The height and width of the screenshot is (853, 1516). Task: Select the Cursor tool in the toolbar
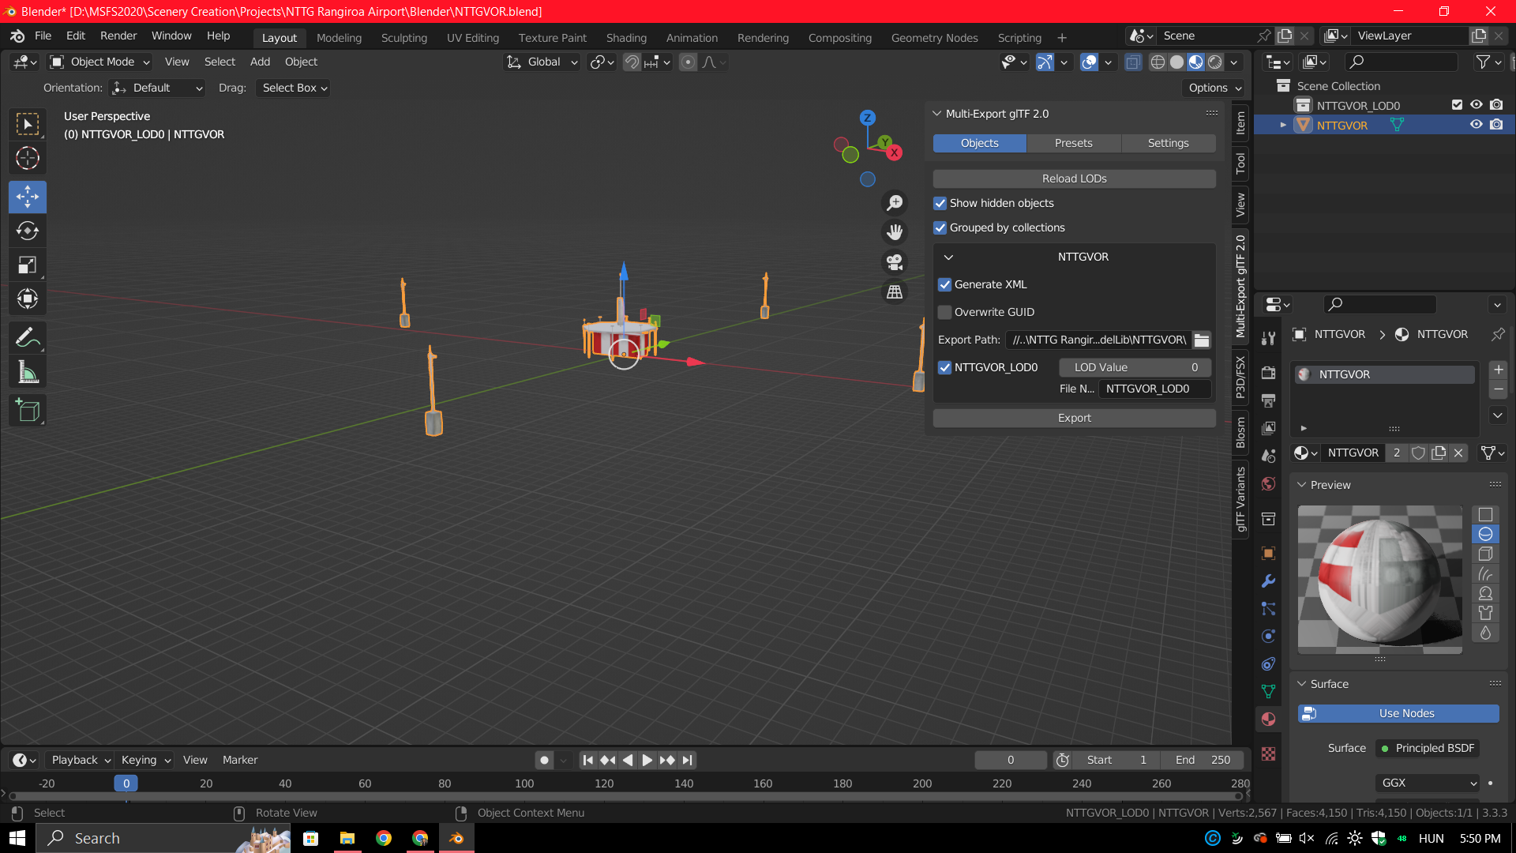tap(28, 159)
